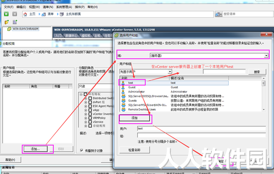Viewport: 274px width, 174px height.
Task: Click the group icon of SQLServerMSSQLUser row
Action: (124, 105)
